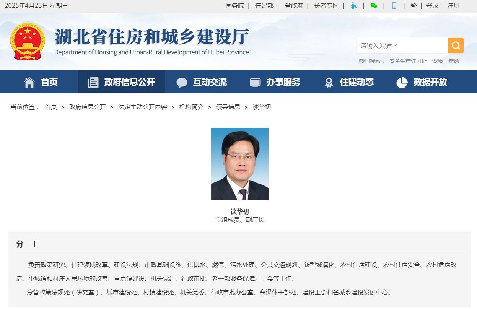Click the pie chart icon beside 数据开放

click(x=402, y=82)
